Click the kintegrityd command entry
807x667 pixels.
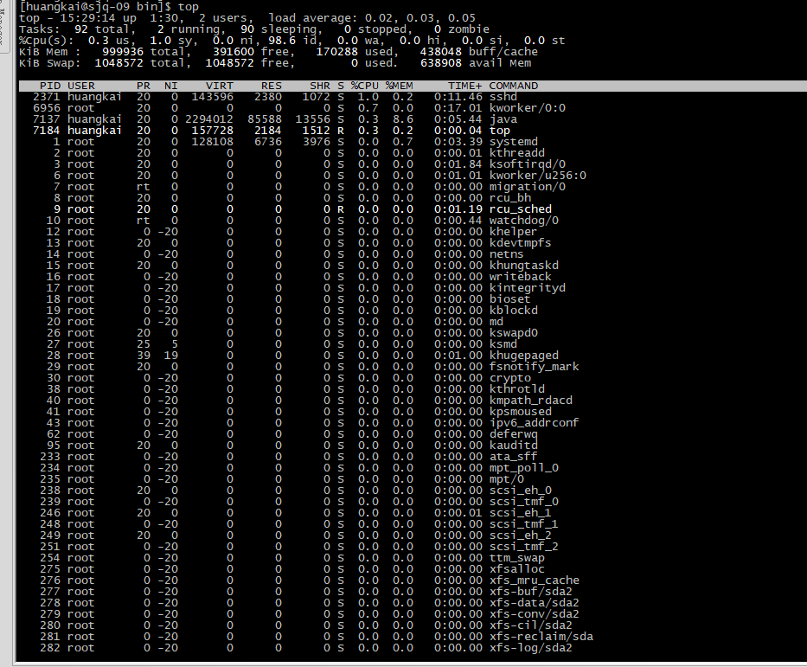527,289
